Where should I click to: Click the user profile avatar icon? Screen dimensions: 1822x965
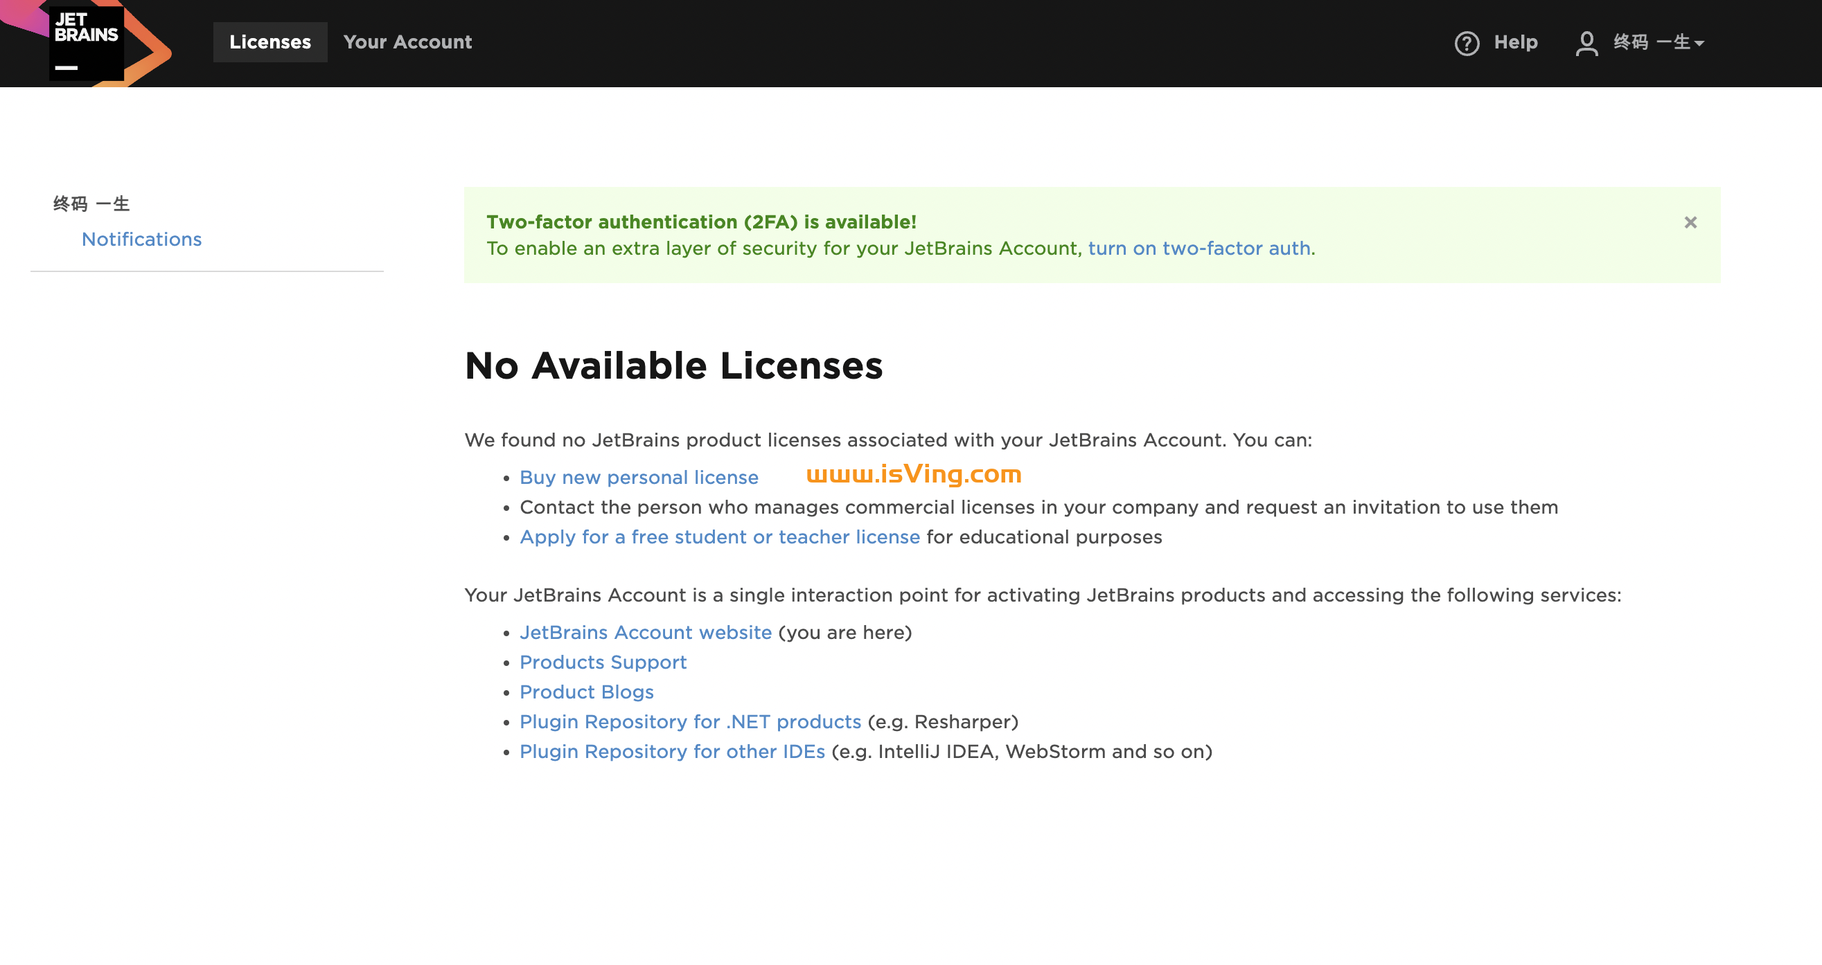coord(1586,43)
